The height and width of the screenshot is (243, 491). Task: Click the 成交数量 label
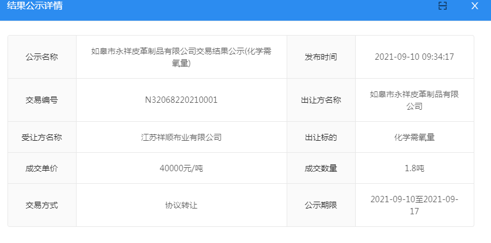coord(321,168)
